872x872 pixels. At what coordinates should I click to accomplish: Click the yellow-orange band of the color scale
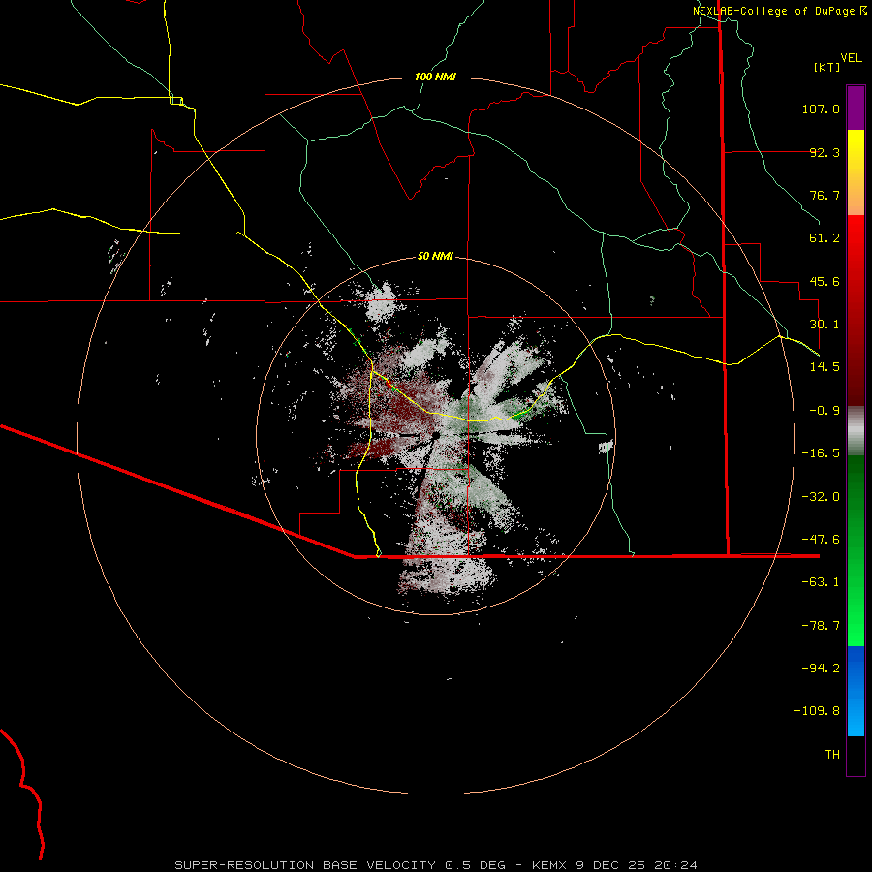click(856, 172)
